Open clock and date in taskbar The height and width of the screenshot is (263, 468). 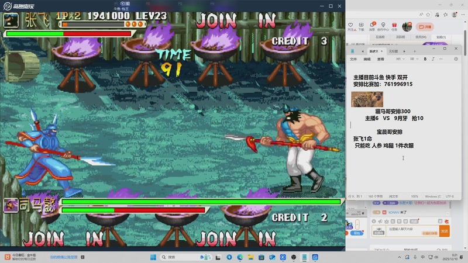[450, 257]
